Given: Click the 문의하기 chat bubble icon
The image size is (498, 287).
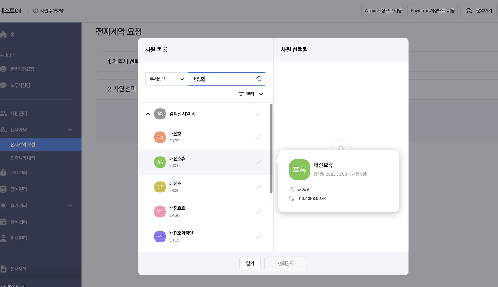Looking at the screenshot, I should coord(468,10).
